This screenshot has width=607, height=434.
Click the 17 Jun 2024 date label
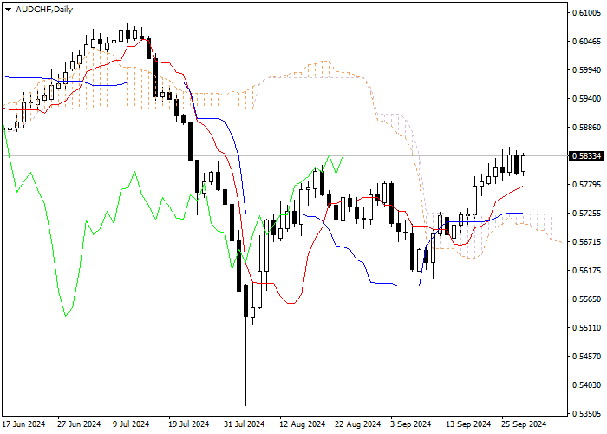23,424
